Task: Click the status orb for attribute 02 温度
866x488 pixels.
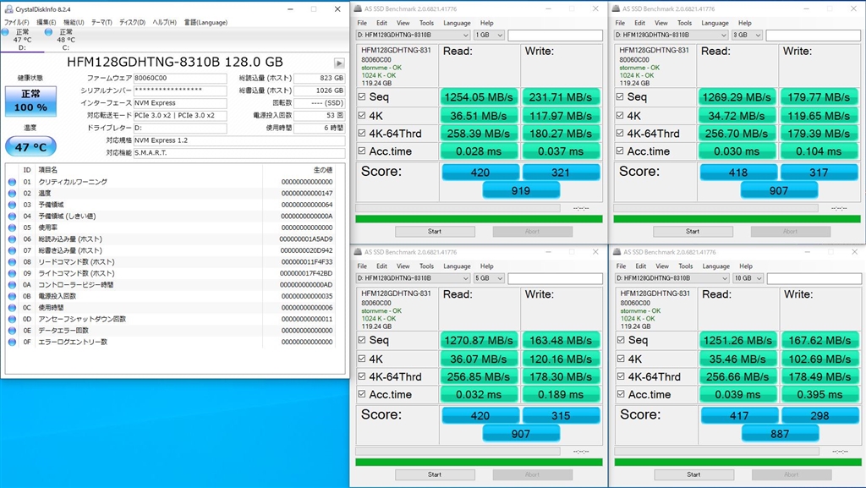Action: coord(12,194)
